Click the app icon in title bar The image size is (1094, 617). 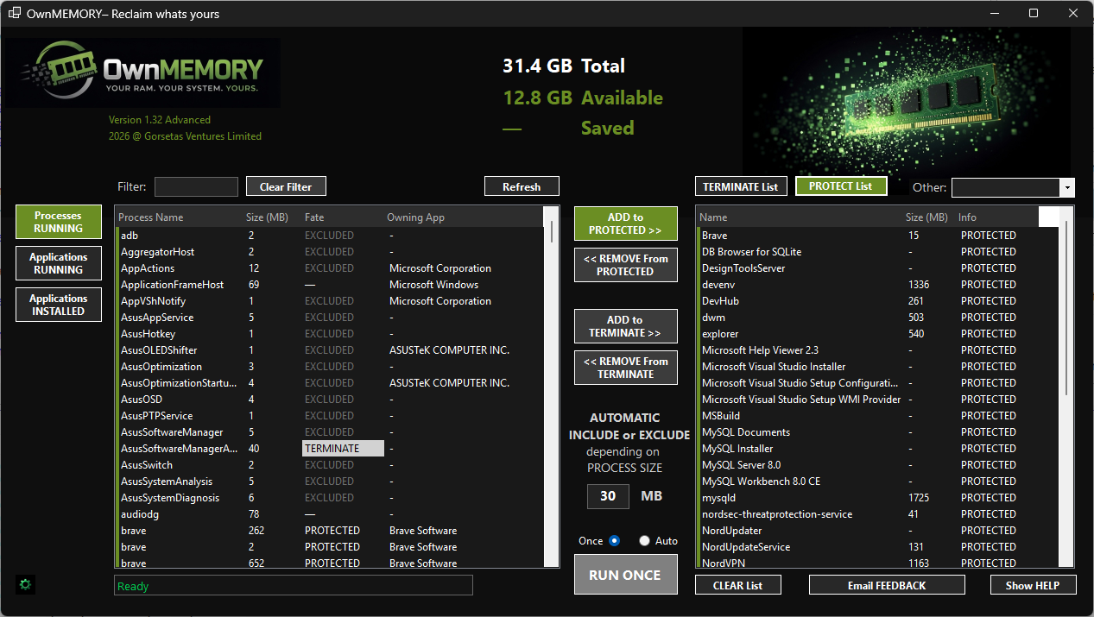[15, 14]
